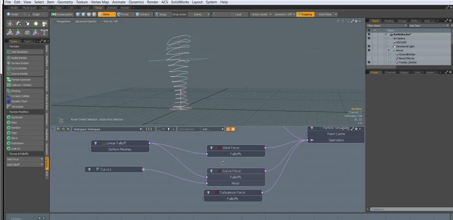453x220 pixels.
Task: Select Centers selection mode
Action: click(x=144, y=14)
